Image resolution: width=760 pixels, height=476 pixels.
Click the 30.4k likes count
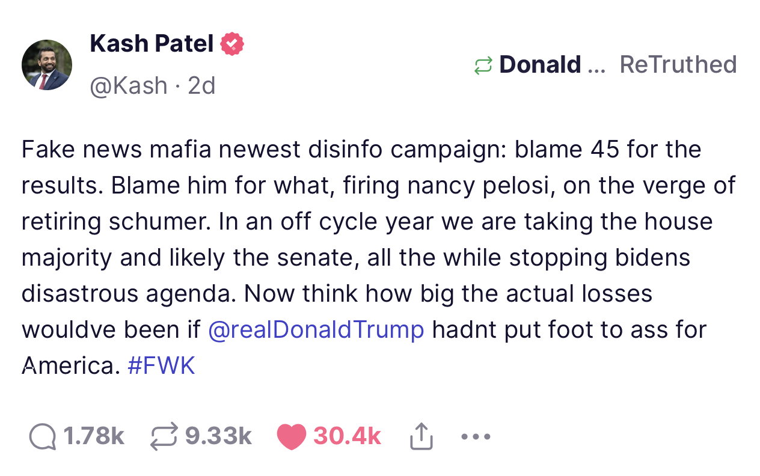348,436
